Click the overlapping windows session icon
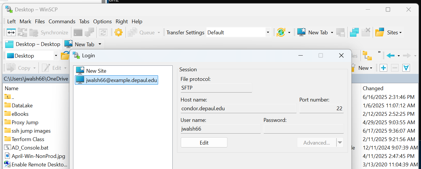The height and width of the screenshot is (169, 421). (354, 32)
